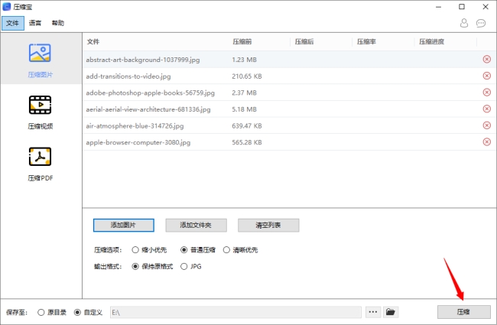The height and width of the screenshot is (325, 497).
Task: Click the 清空列表 button
Action: [x=268, y=225]
